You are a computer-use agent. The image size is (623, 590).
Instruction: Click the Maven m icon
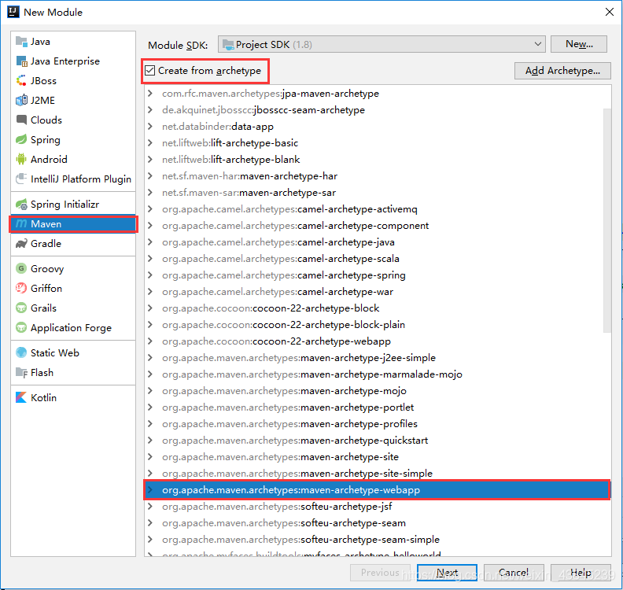[21, 223]
